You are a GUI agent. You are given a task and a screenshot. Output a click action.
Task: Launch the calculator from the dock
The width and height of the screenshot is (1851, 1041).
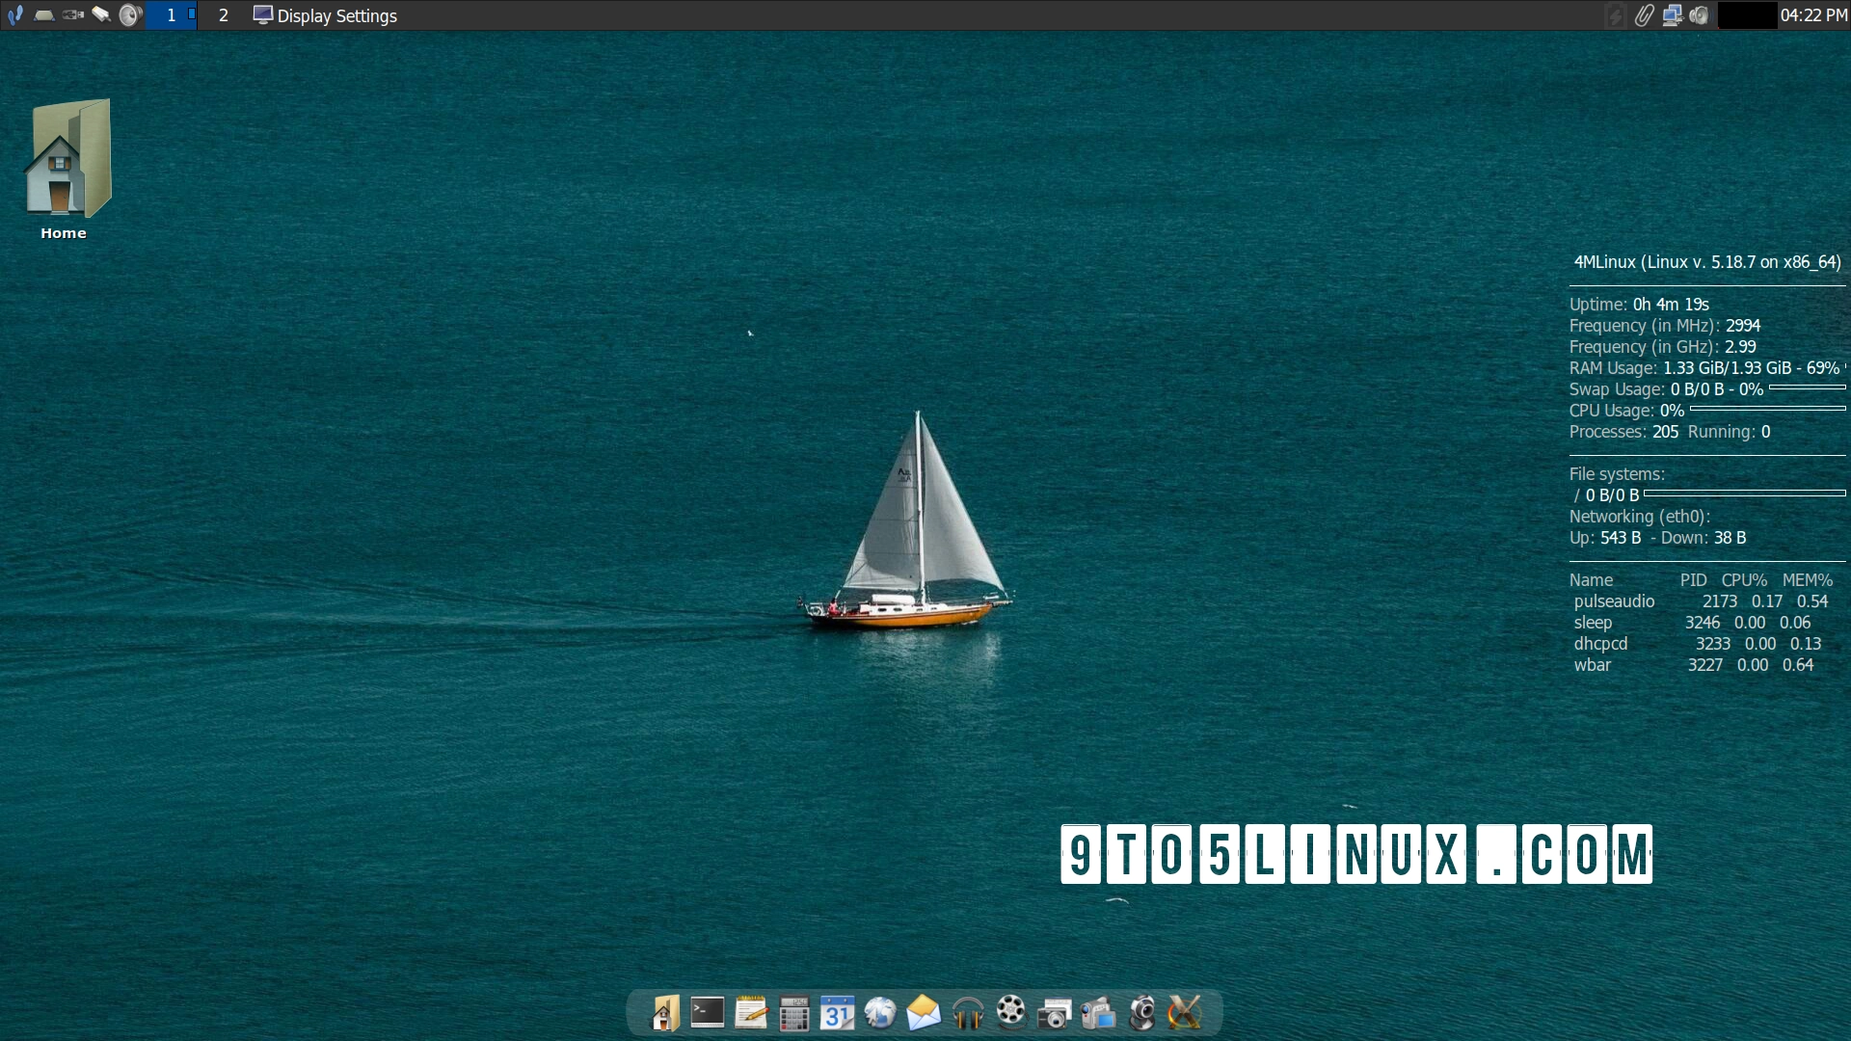[794, 1012]
